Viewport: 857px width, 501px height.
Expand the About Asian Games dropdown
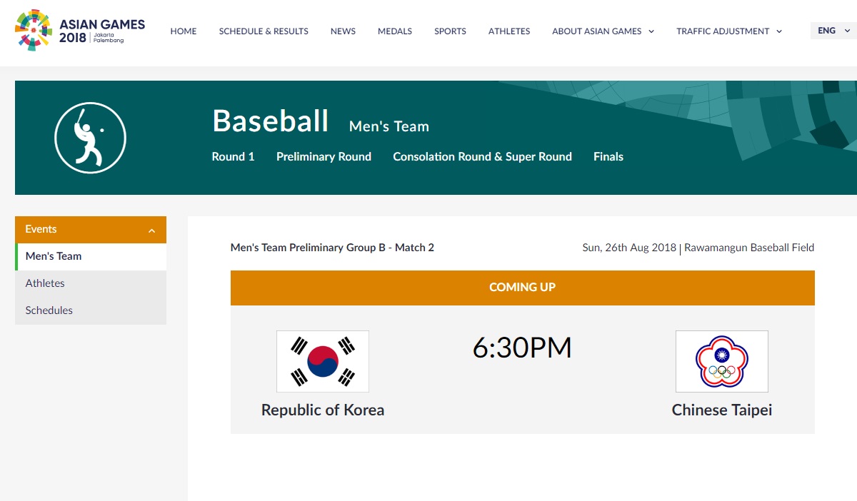603,31
